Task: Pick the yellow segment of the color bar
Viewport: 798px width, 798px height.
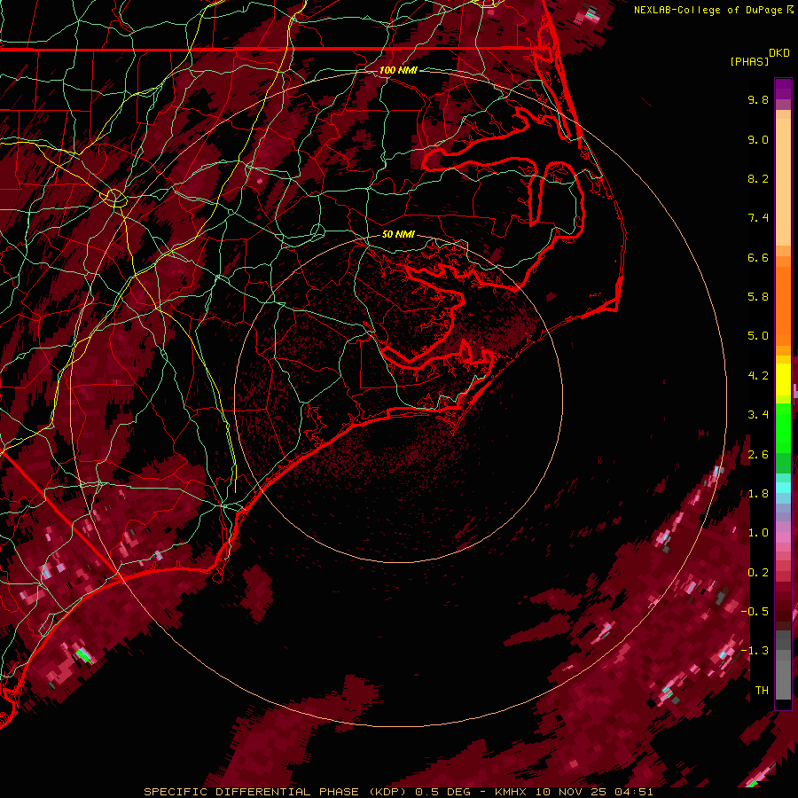Action: pyautogui.click(x=783, y=379)
